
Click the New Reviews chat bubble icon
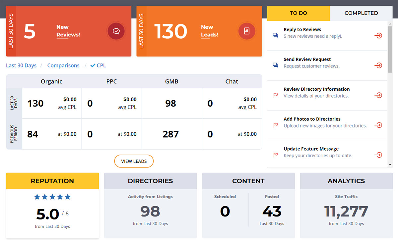click(116, 31)
